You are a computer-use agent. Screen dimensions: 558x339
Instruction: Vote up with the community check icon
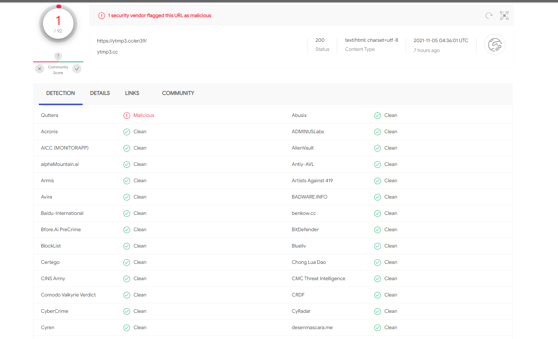tap(77, 69)
